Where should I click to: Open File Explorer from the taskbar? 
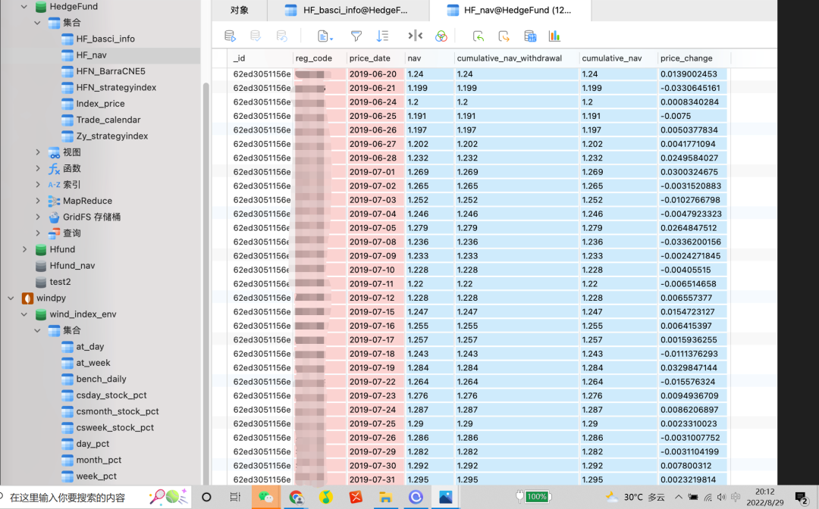(385, 497)
